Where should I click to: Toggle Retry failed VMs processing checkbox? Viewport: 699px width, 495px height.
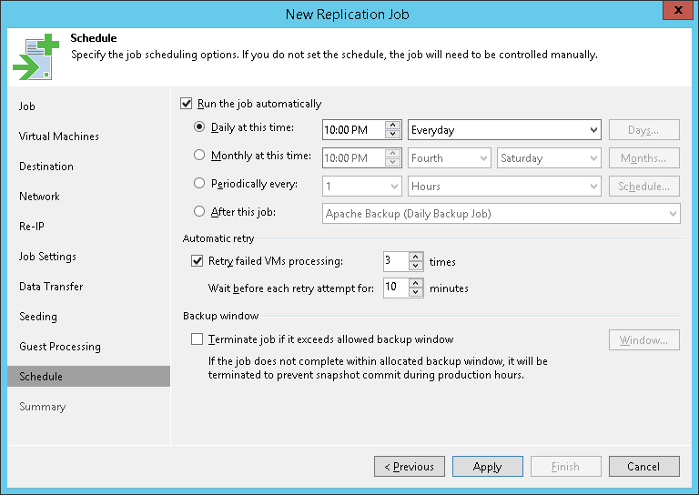click(198, 261)
